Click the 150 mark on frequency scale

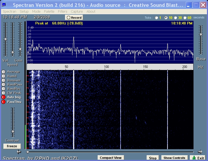click(145, 67)
